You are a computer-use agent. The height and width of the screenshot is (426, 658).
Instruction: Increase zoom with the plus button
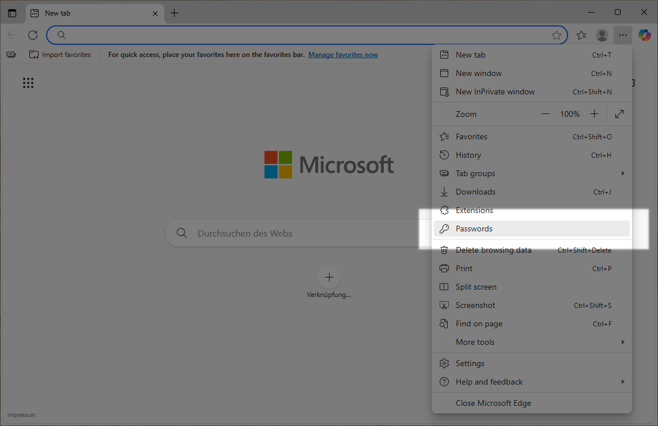click(595, 114)
